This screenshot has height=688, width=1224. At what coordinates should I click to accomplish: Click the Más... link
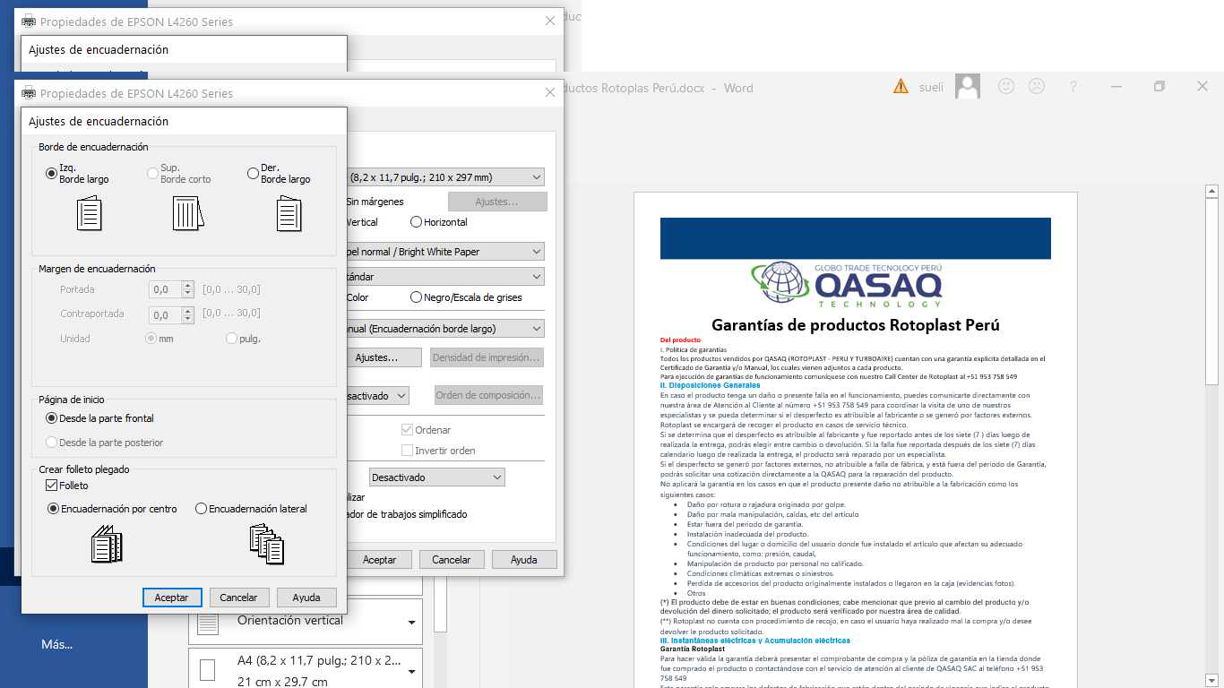click(x=56, y=645)
